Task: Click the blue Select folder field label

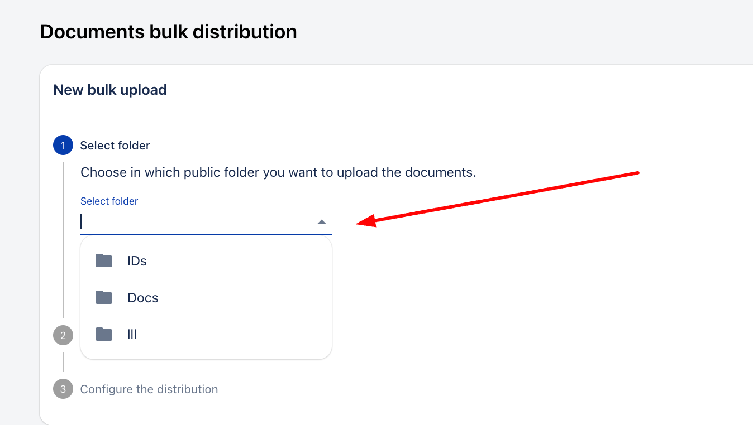Action: (109, 201)
